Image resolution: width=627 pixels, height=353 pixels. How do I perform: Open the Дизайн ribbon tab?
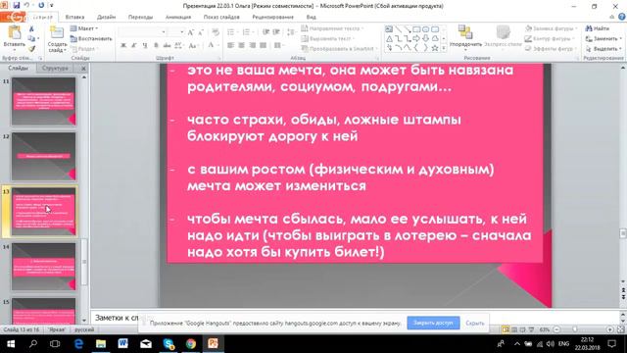point(107,18)
